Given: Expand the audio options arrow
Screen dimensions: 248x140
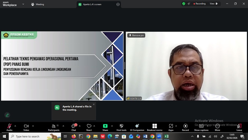Looking at the screenshot, I should 15,126.
